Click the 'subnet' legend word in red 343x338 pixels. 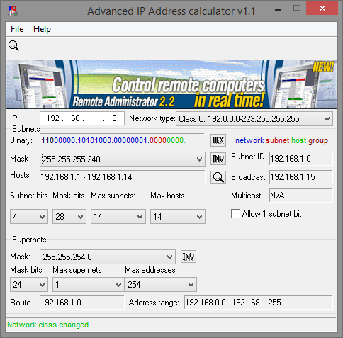277,140
